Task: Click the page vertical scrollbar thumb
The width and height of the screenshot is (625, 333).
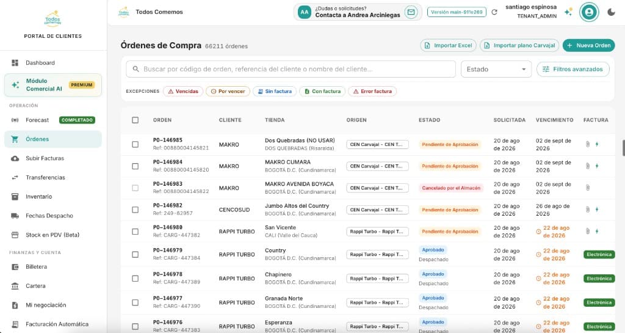Action: click(623, 148)
